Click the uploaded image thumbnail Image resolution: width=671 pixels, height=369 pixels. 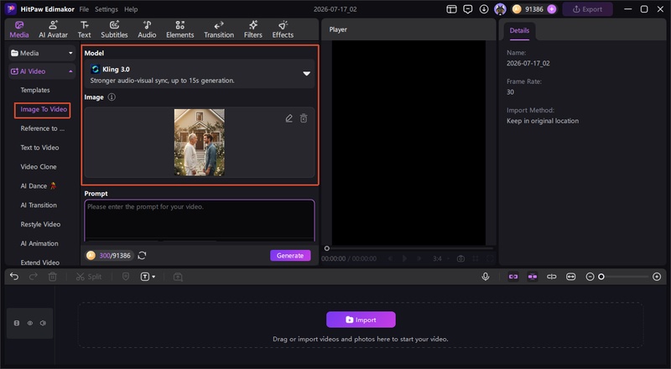tap(200, 142)
